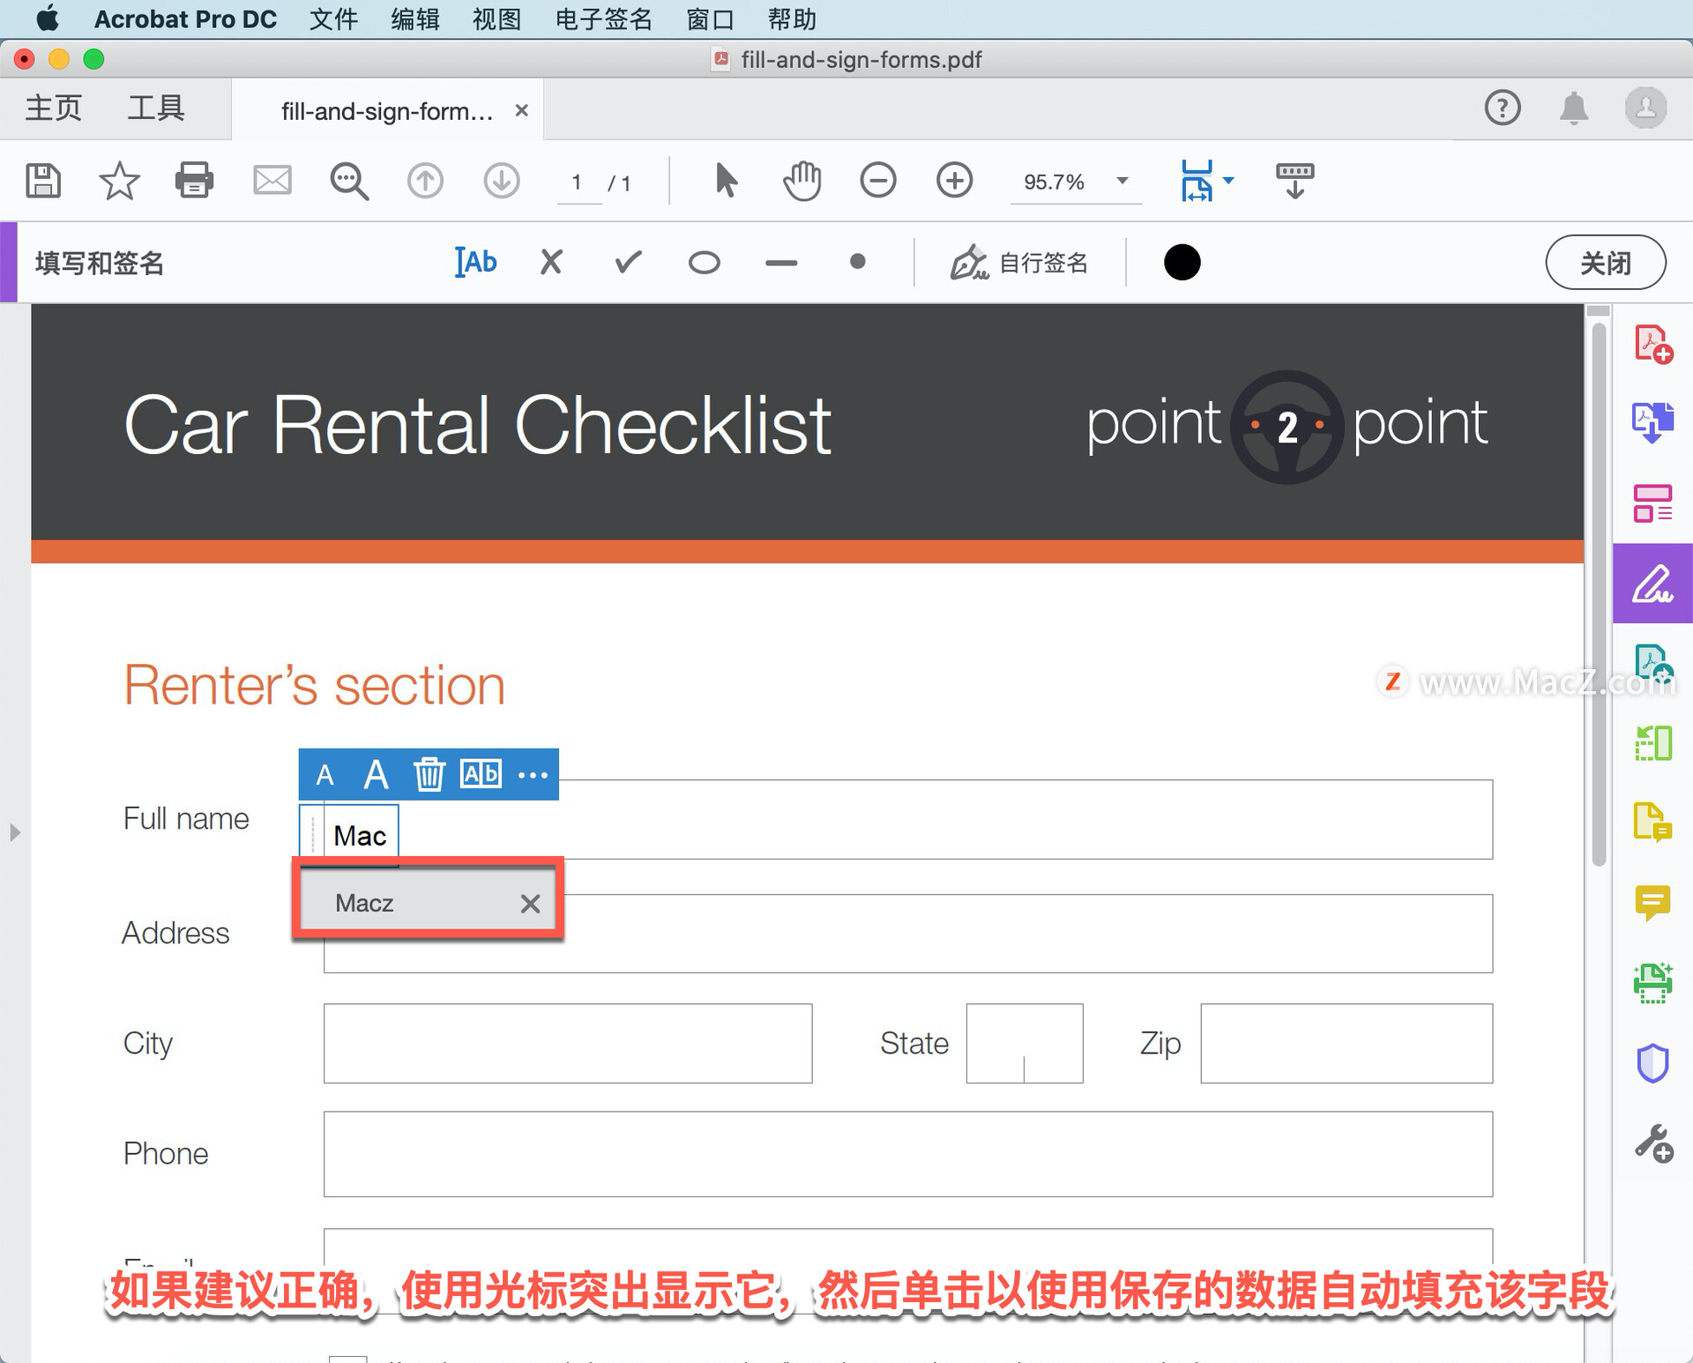Open the Organize Pages sidebar tool
This screenshot has width=1693, height=1363.
tap(1653, 503)
